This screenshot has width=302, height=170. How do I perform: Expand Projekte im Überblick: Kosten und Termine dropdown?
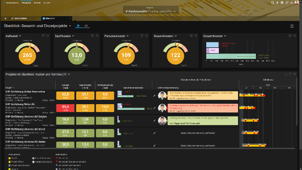point(69,74)
